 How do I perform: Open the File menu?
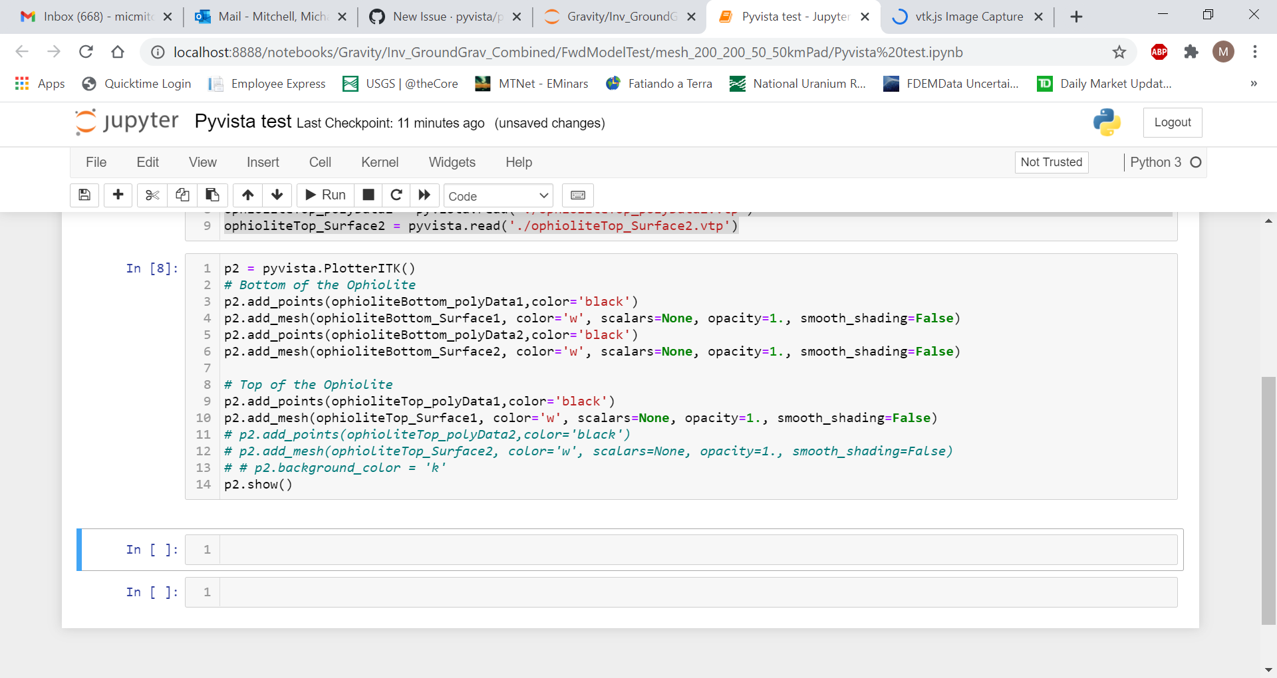tap(96, 162)
